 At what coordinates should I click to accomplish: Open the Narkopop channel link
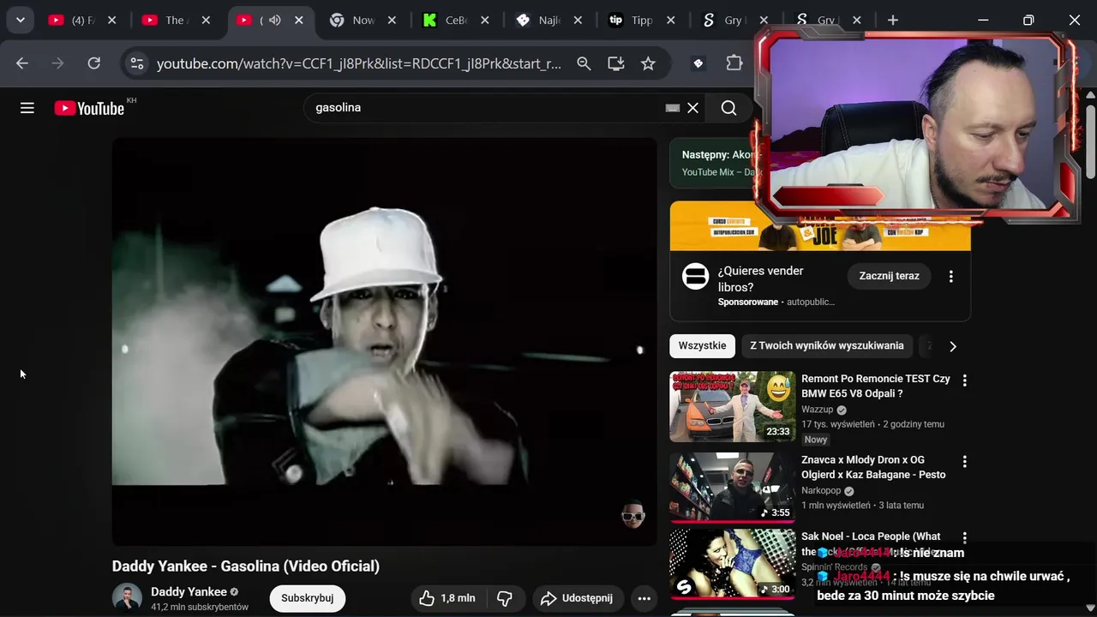click(821, 491)
